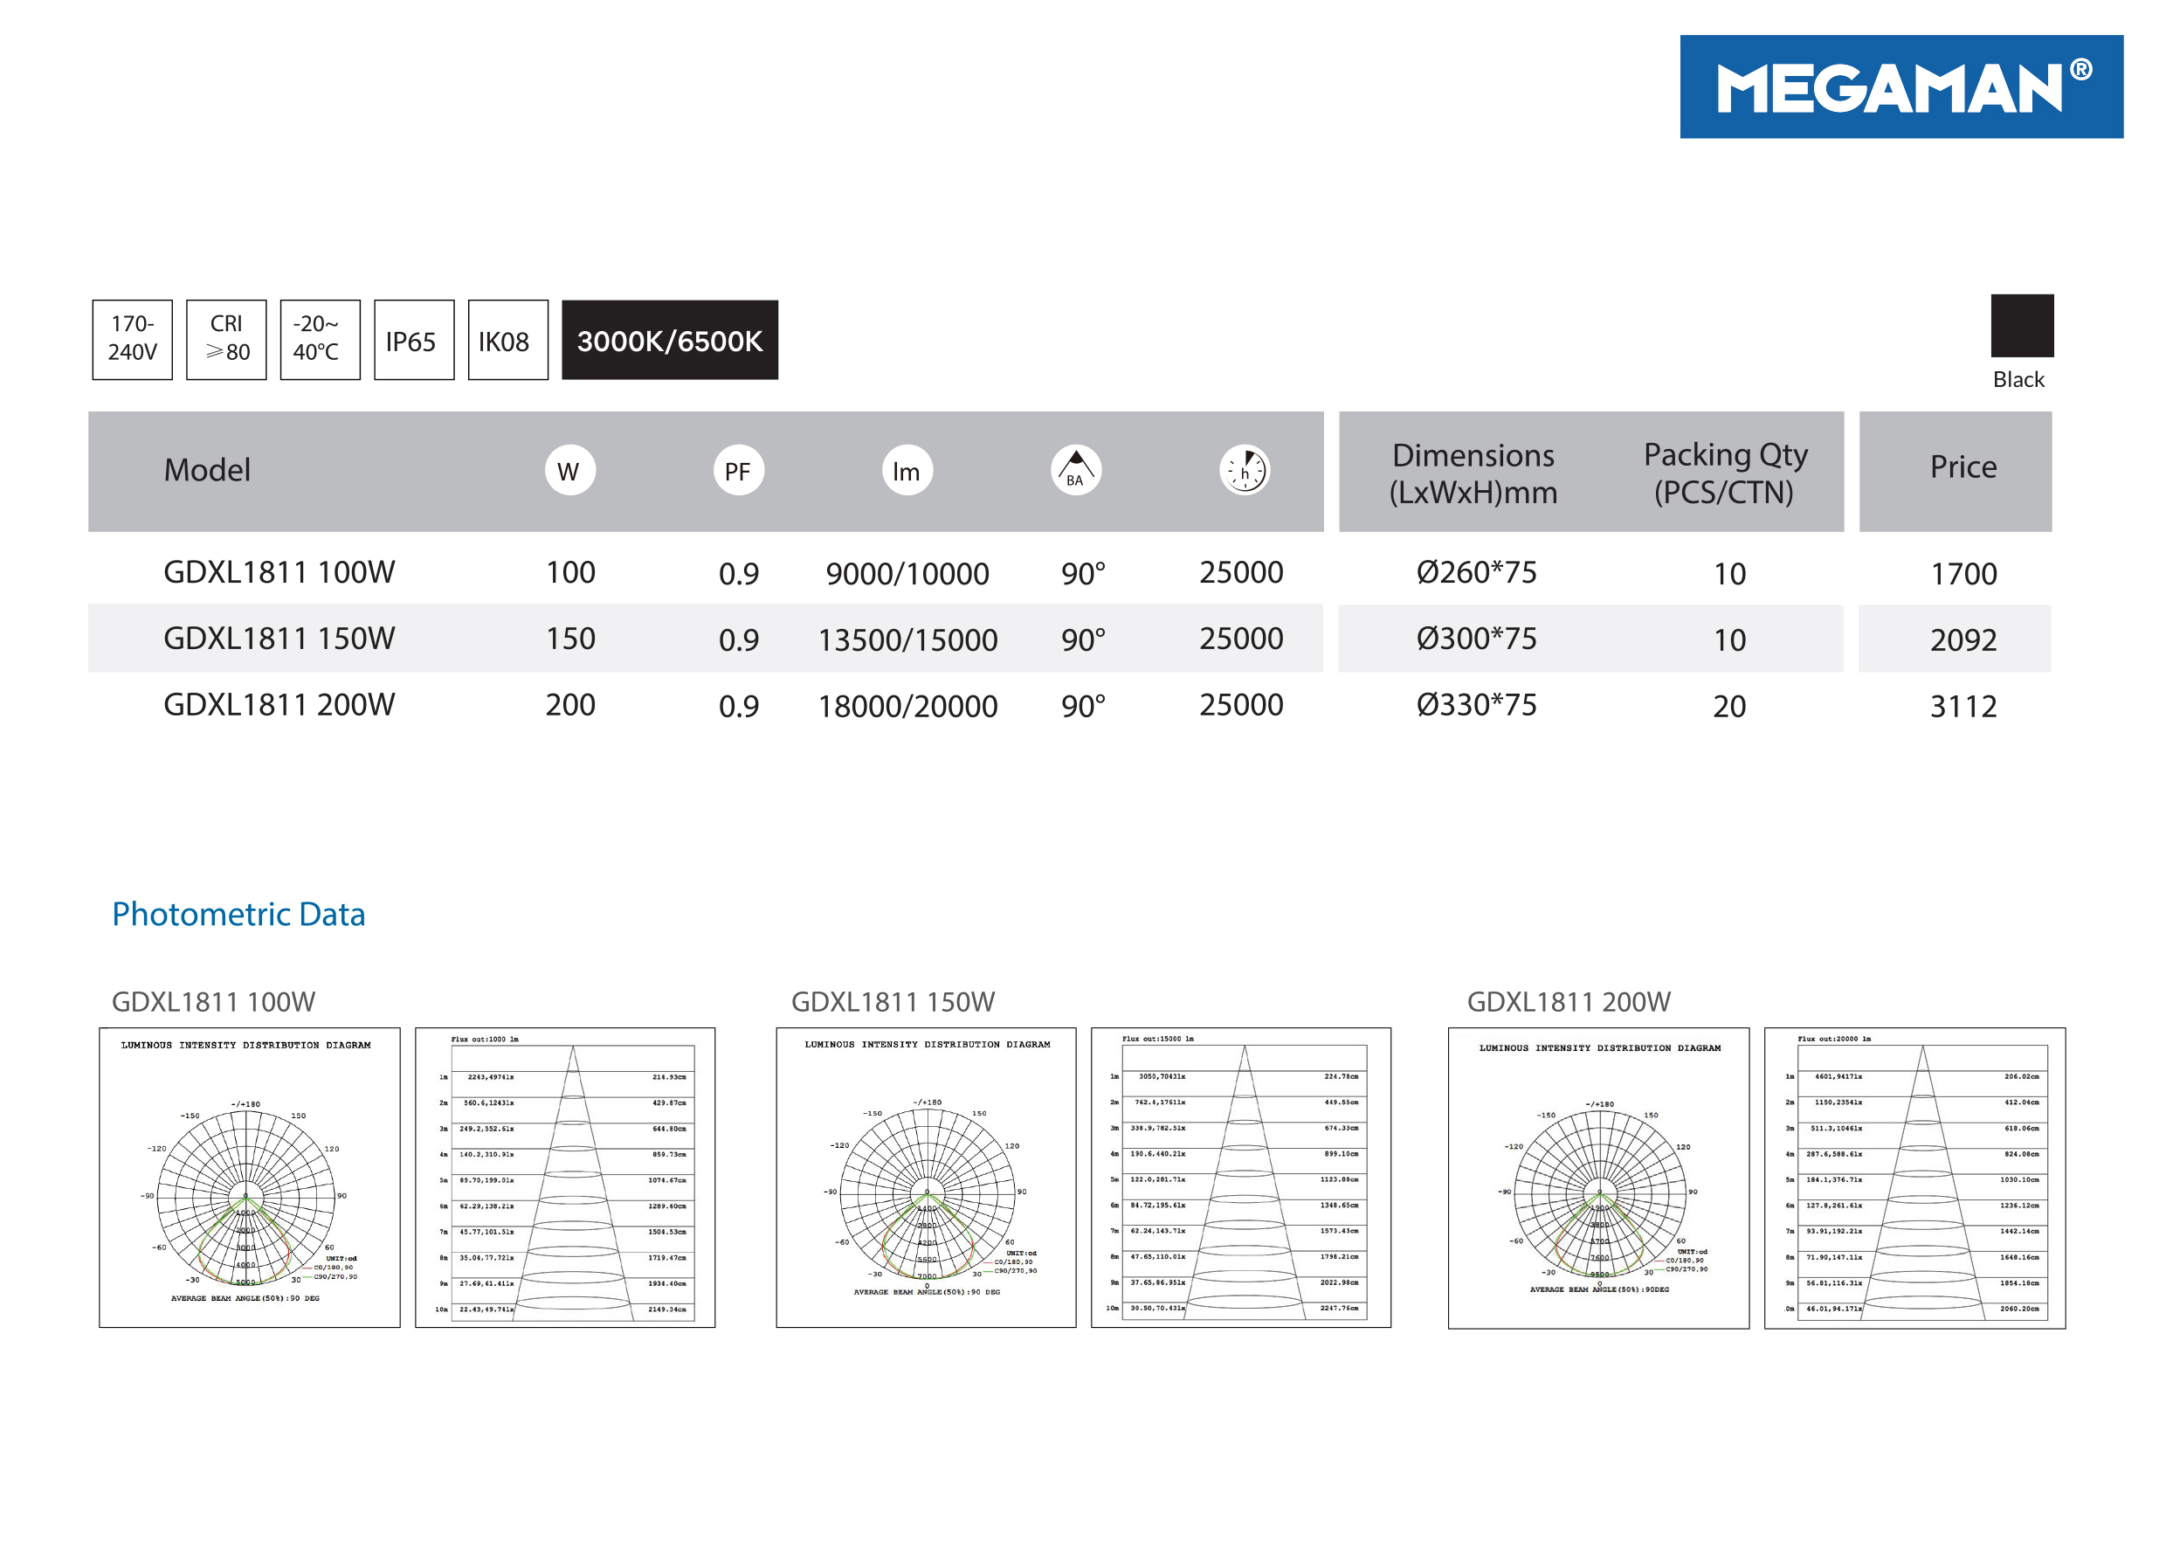Image resolution: width=2166 pixels, height=1548 pixels.
Task: Click the BA beam angle icon
Action: (x=1075, y=471)
